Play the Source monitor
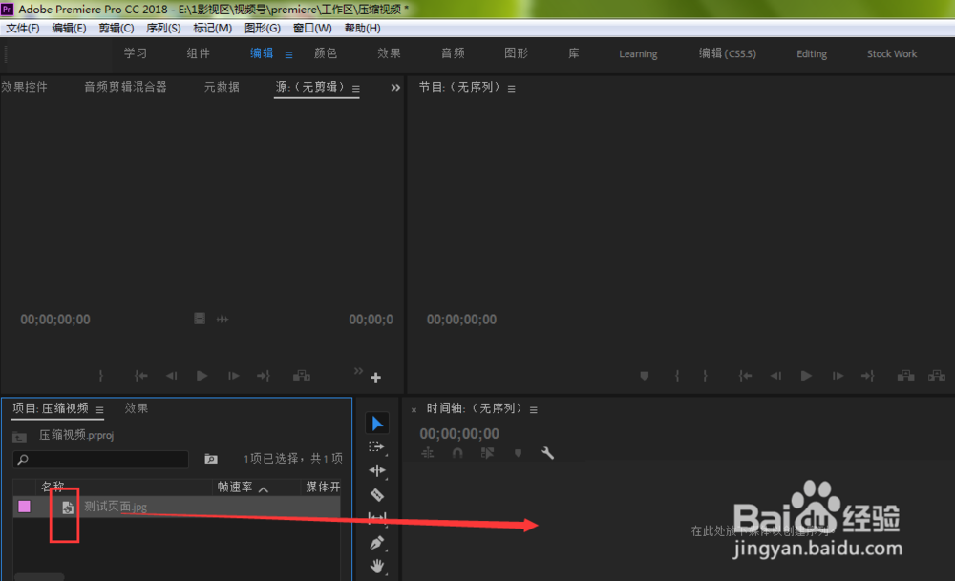955x581 pixels. (202, 376)
